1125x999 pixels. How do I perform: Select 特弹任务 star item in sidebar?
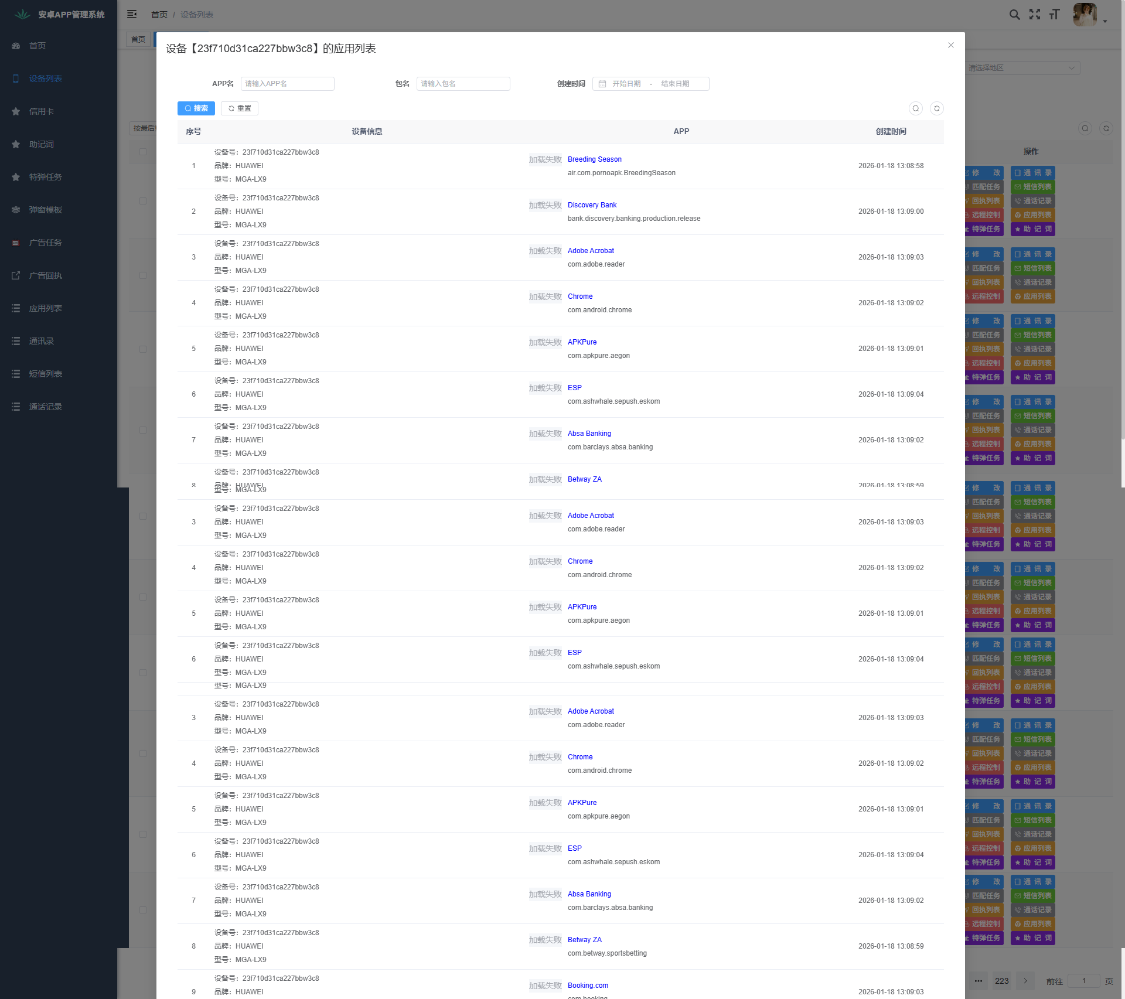pos(59,177)
